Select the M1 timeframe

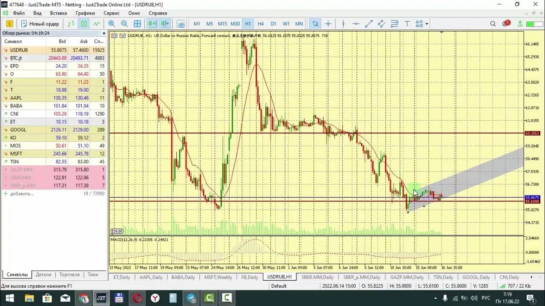[x=197, y=24]
